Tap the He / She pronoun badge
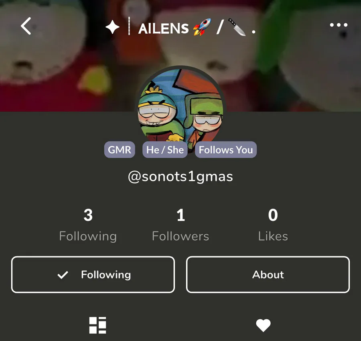This screenshot has height=341, width=361. 165,150
